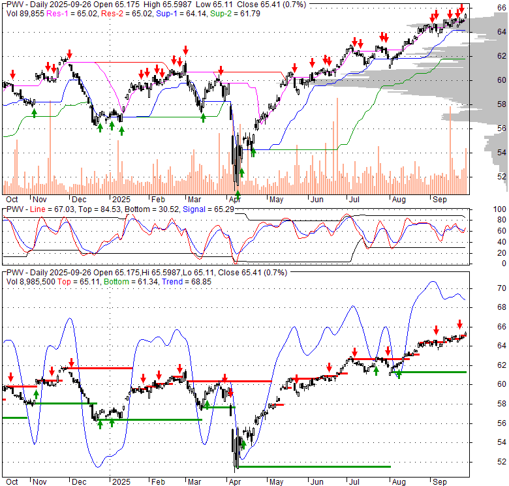Click the Feb label on the top chart axis
The width and height of the screenshot is (509, 486).
[158, 200]
